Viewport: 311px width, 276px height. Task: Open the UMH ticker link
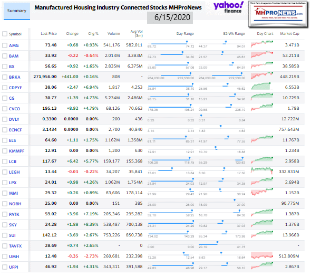click(14, 256)
